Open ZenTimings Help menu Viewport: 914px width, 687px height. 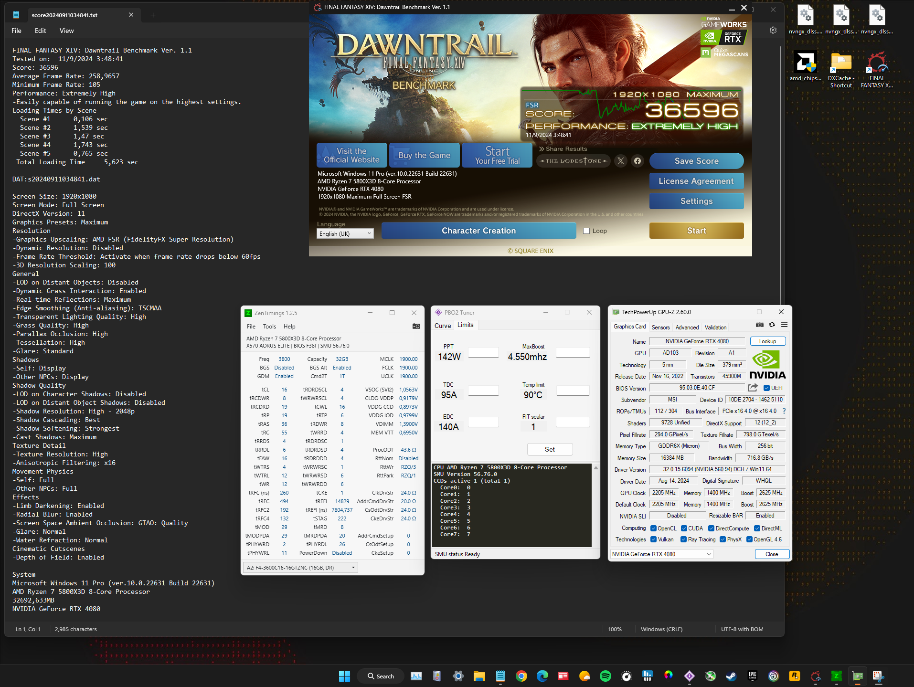289,327
